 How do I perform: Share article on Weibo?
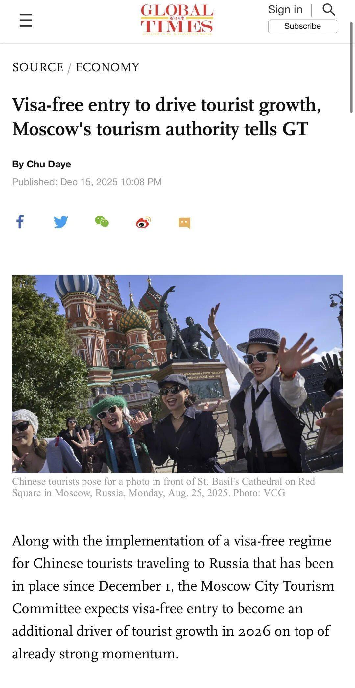(x=143, y=222)
